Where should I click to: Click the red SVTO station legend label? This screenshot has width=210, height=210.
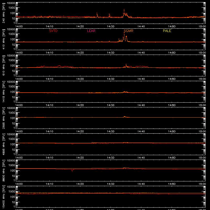coord(53,31)
